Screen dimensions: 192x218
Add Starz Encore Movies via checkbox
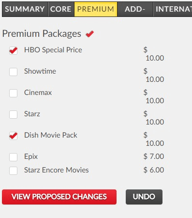(x=13, y=171)
